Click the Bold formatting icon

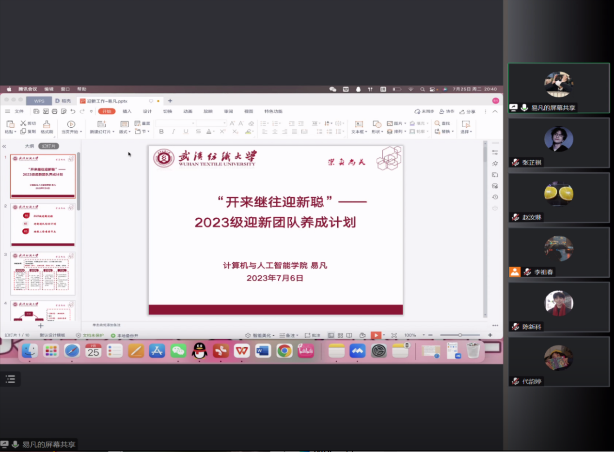[x=161, y=132]
